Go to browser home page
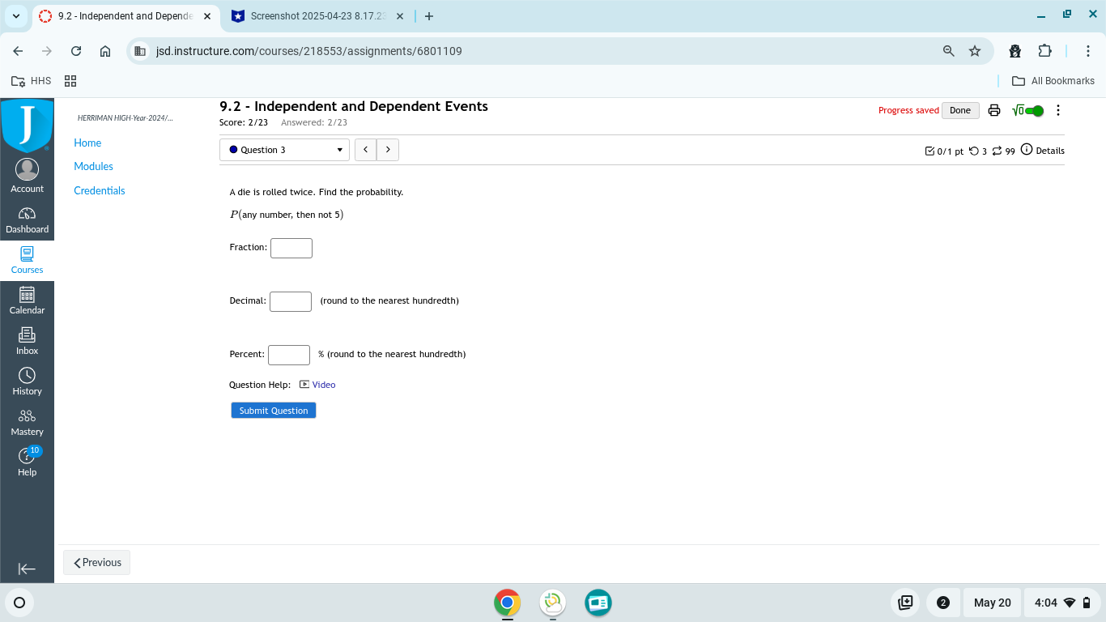Viewport: 1106px width, 622px height. pyautogui.click(x=105, y=51)
